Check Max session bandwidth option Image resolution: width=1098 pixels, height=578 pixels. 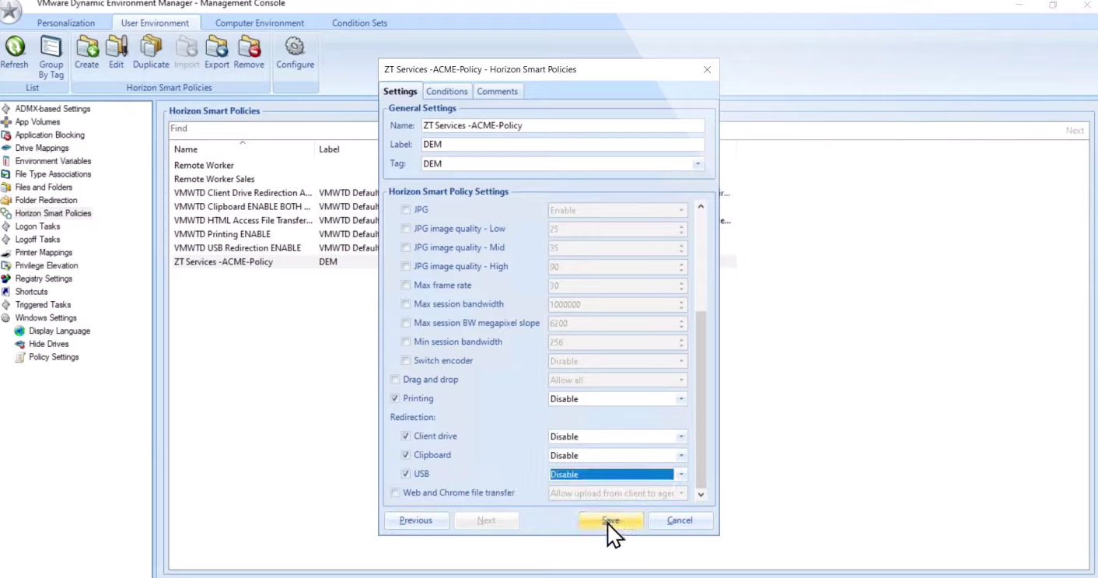406,304
